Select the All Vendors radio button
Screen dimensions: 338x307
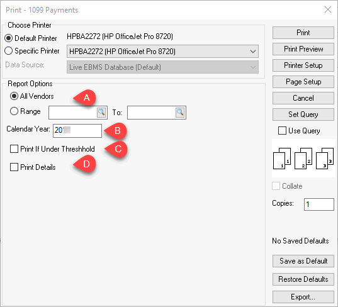pyautogui.click(x=14, y=96)
